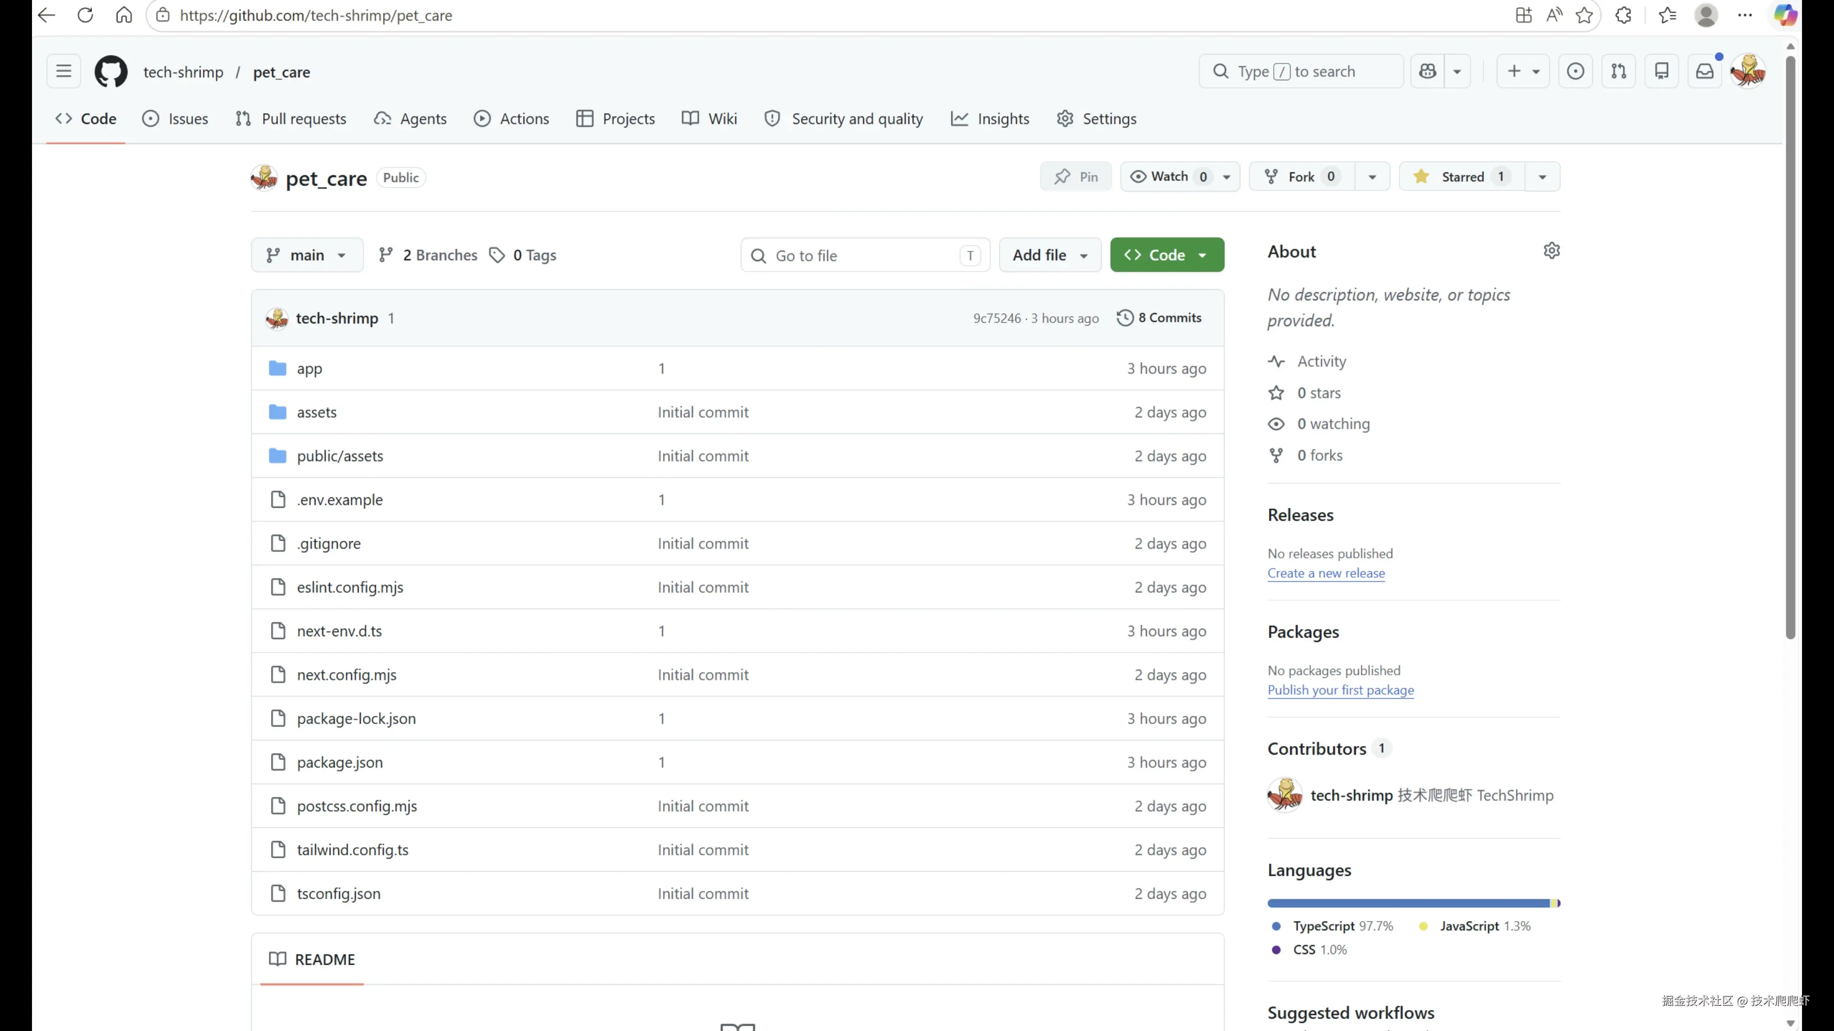Open the header pull requests icon
The image size is (1834, 1031).
point(1618,71)
